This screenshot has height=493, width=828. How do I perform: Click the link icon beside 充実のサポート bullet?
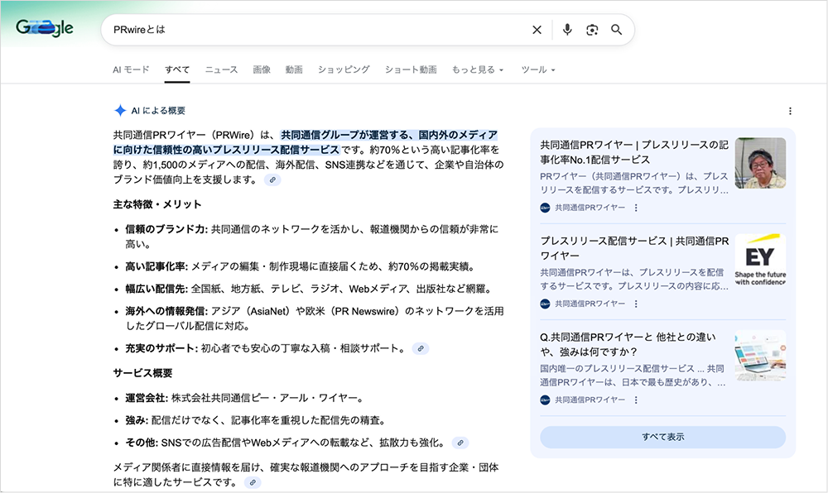point(421,349)
